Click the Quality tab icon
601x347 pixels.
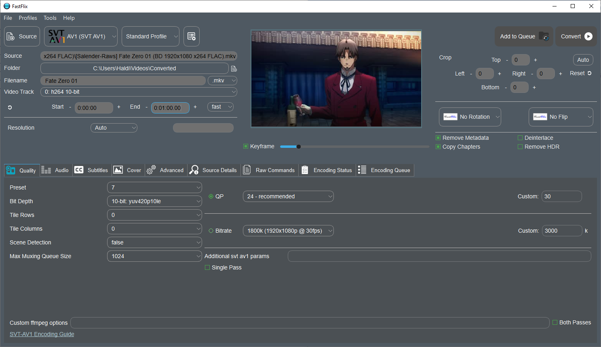coord(11,170)
